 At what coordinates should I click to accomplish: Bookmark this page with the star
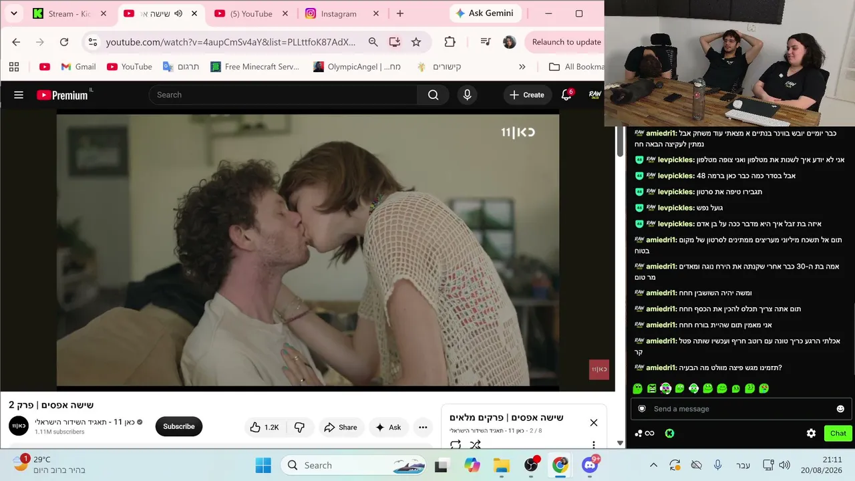[x=416, y=42]
